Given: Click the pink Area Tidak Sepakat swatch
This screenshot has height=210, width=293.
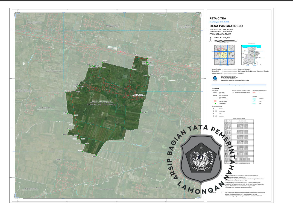Looking at the screenshot, I should [215, 101].
